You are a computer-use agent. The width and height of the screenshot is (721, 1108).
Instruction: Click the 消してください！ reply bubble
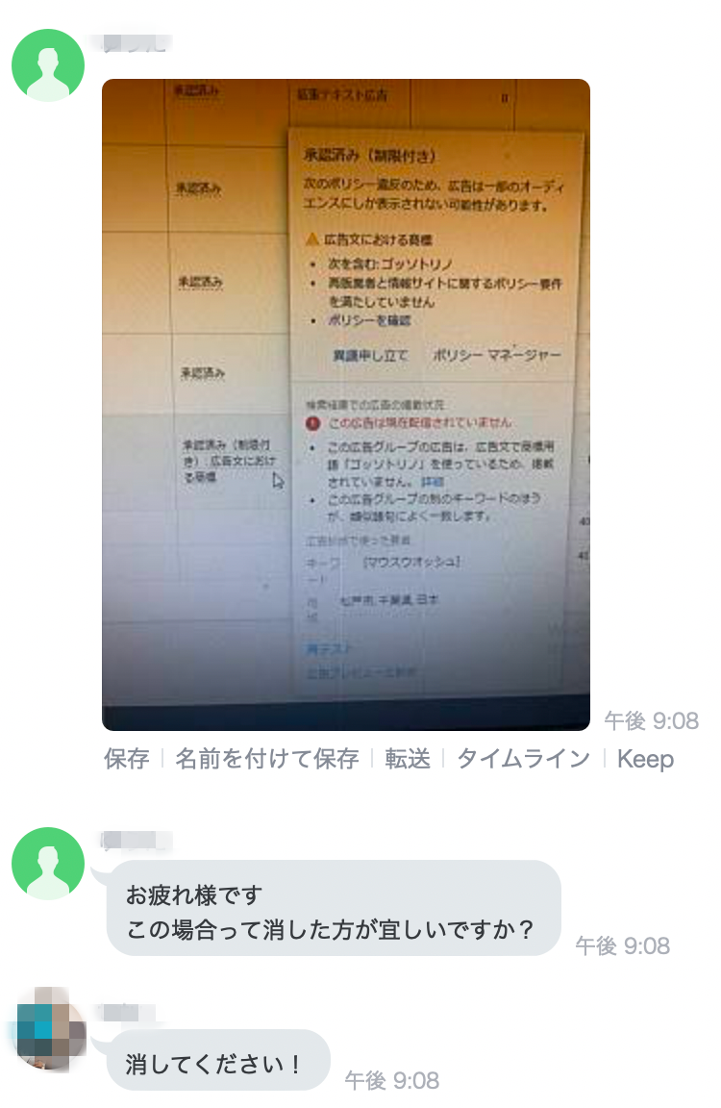point(218,1060)
